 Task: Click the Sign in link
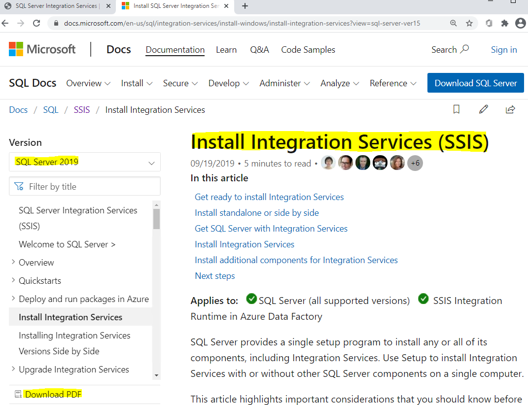pos(504,49)
